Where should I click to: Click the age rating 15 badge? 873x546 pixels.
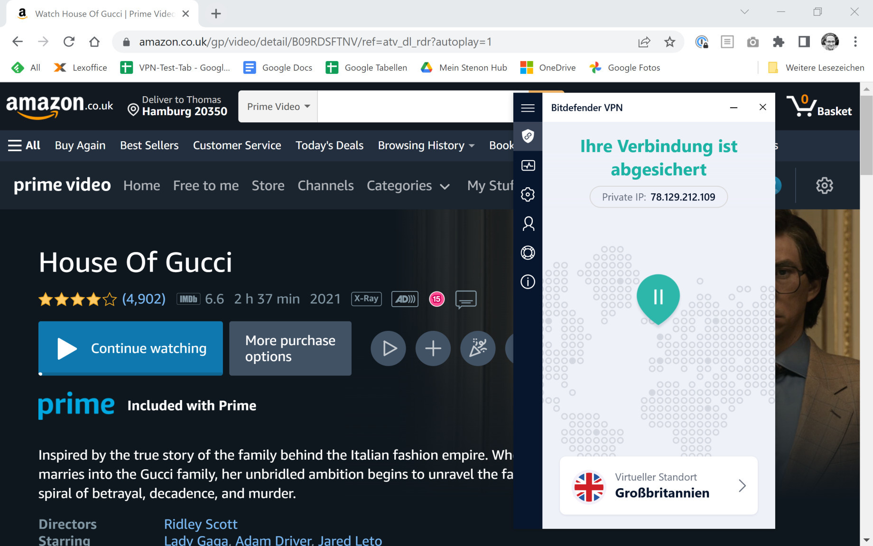pos(436,299)
